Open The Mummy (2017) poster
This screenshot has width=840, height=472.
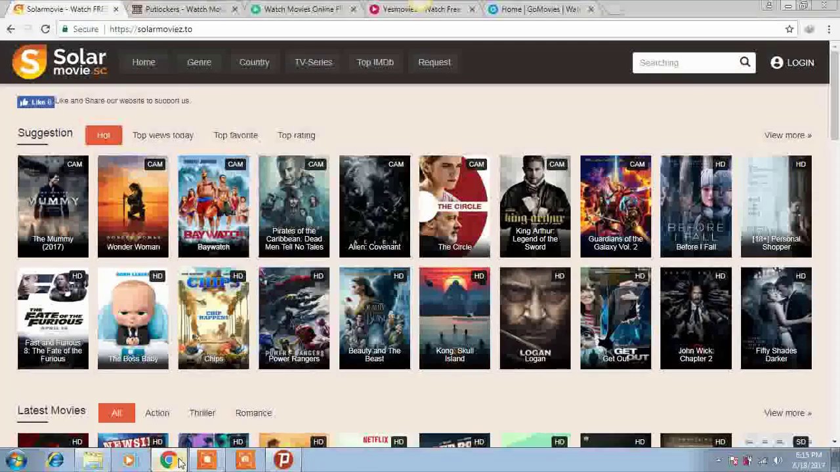pyautogui.click(x=53, y=206)
